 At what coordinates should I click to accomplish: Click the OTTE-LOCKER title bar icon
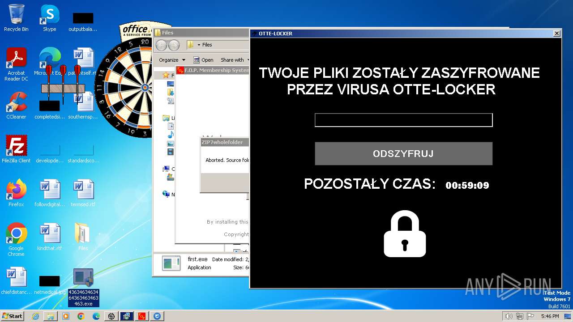click(254, 34)
